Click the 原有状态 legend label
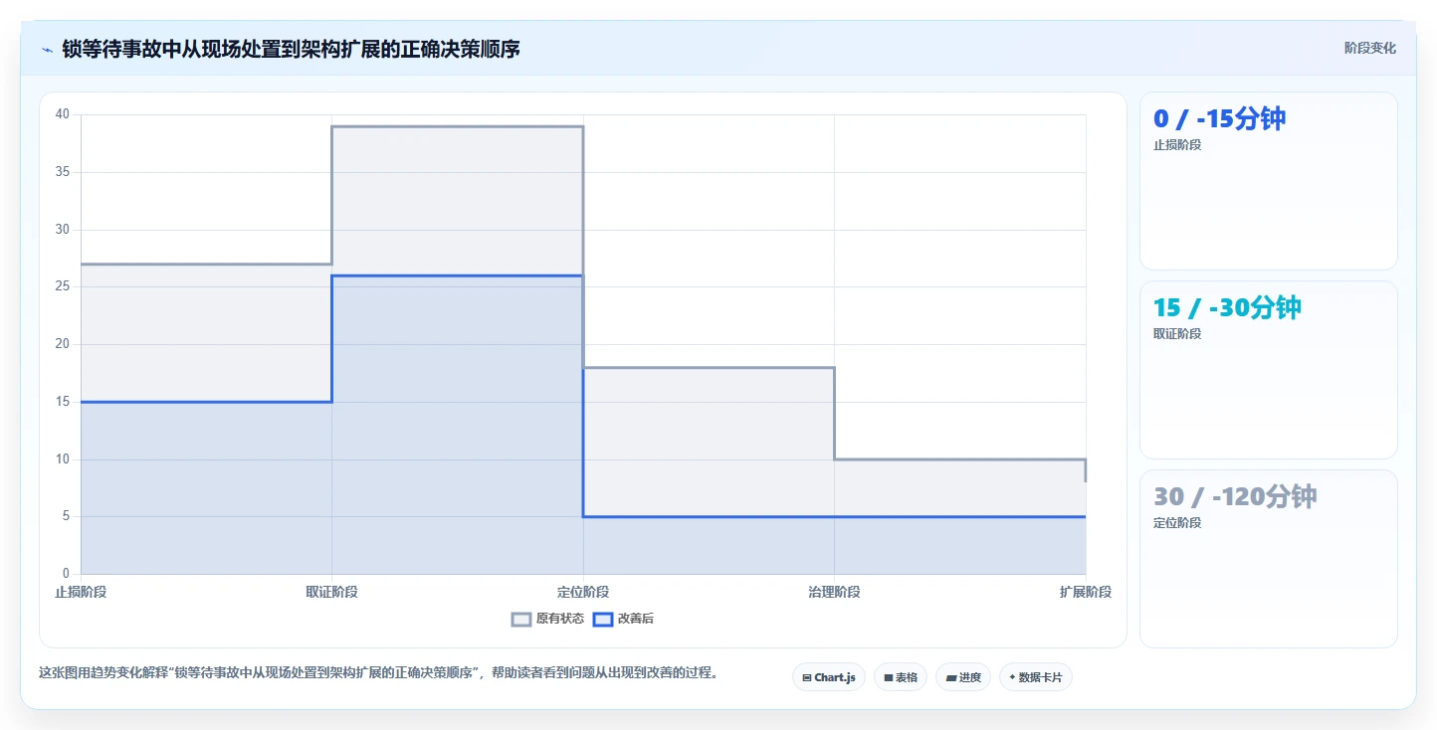 point(560,619)
